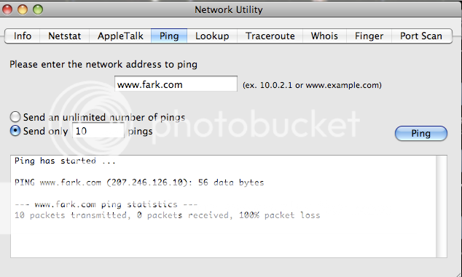Open the Traceroute tab
Image resolution: width=462 pixels, height=277 pixels.
pyautogui.click(x=270, y=36)
